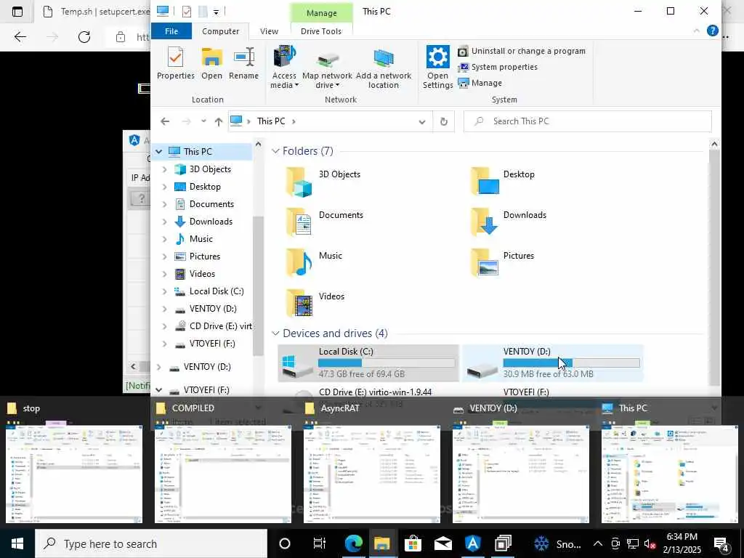Image resolution: width=744 pixels, height=558 pixels.
Task: Open Map network drive option
Action: coord(327,67)
